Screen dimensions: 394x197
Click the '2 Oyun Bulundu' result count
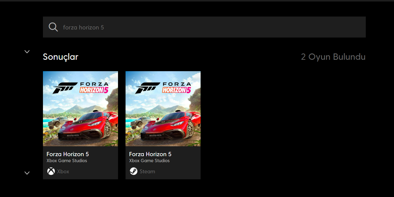tap(333, 57)
